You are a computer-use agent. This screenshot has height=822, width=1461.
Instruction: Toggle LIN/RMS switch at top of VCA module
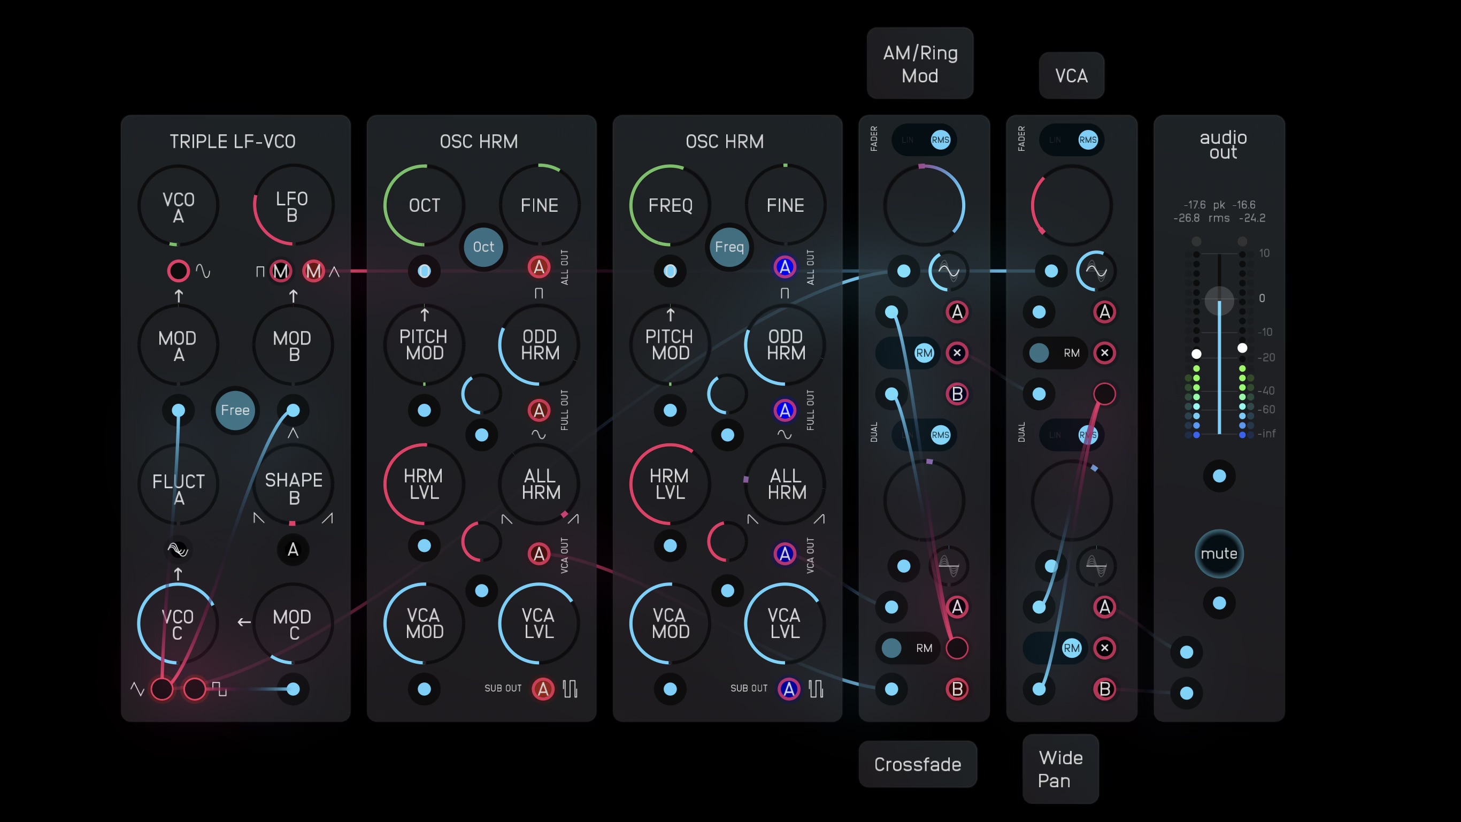click(1071, 140)
